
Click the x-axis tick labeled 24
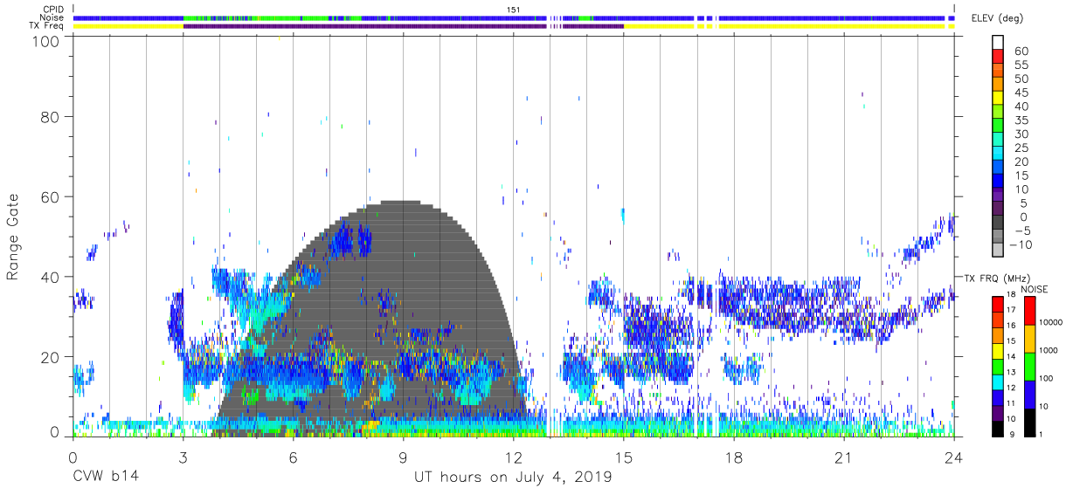pos(953,457)
